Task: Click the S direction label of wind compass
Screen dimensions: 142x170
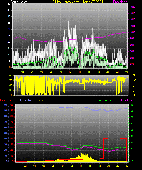Action: 133,85
